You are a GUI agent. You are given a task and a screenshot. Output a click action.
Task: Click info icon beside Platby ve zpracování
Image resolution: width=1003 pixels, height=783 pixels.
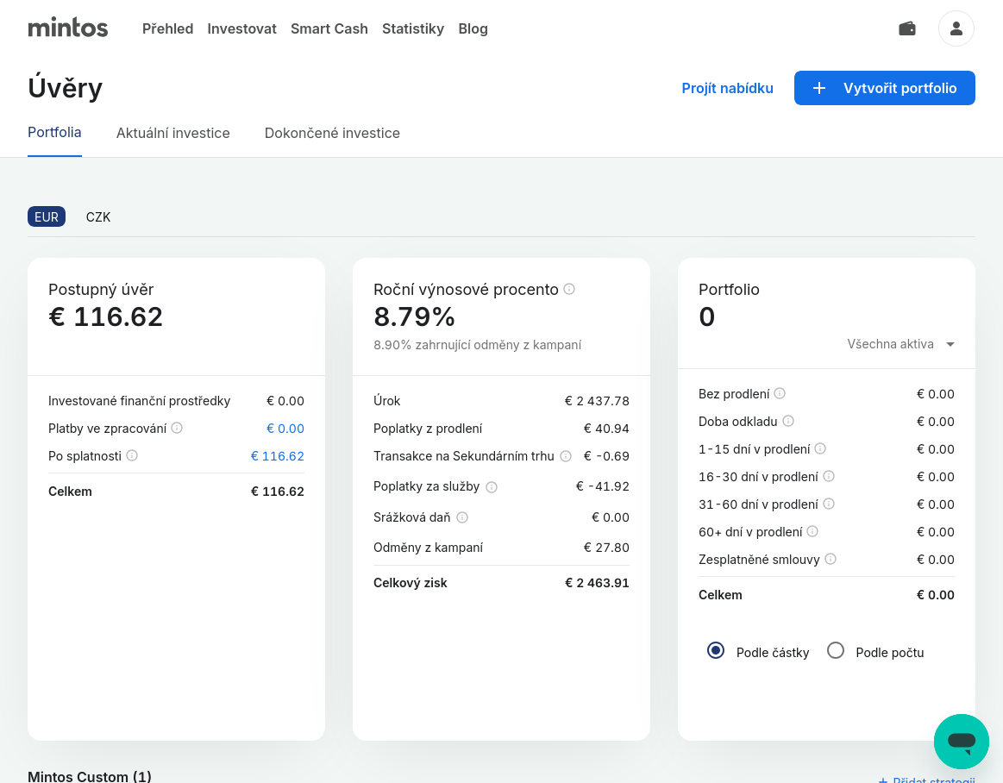177,428
